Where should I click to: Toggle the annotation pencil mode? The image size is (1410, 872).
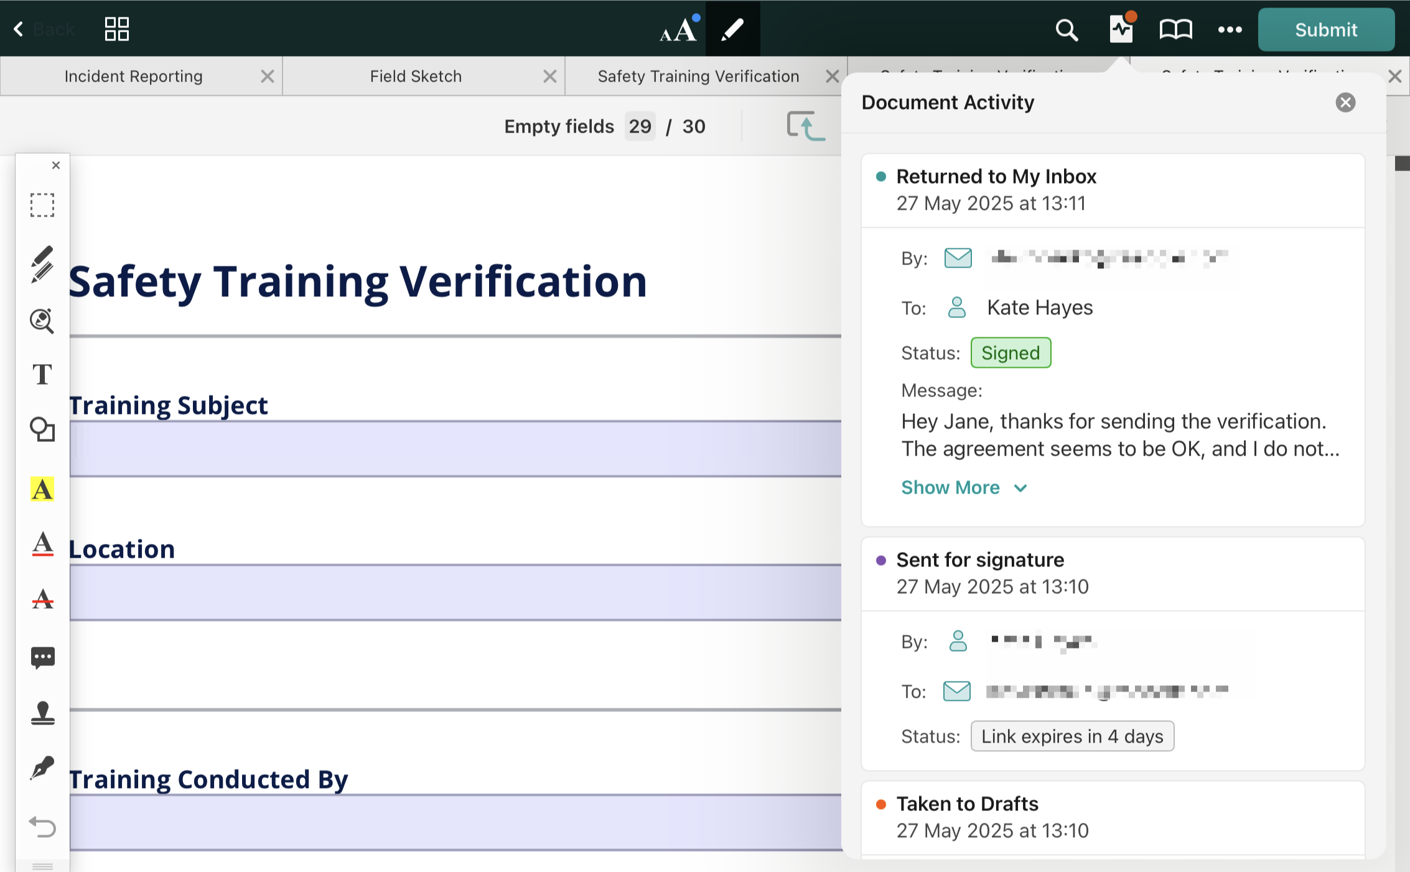pos(732,29)
